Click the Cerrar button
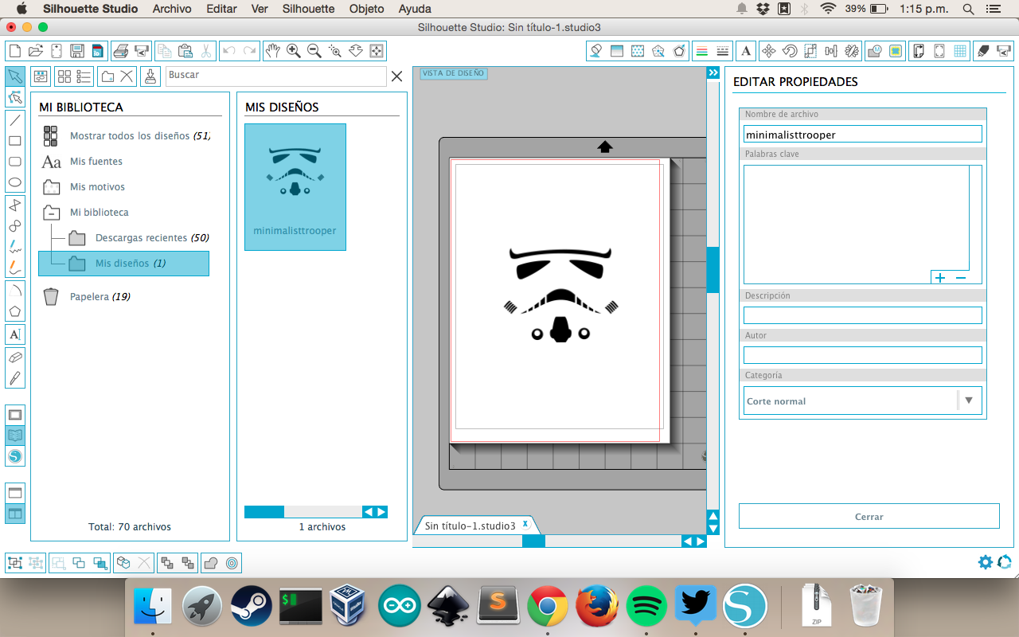1019x637 pixels. (x=869, y=516)
